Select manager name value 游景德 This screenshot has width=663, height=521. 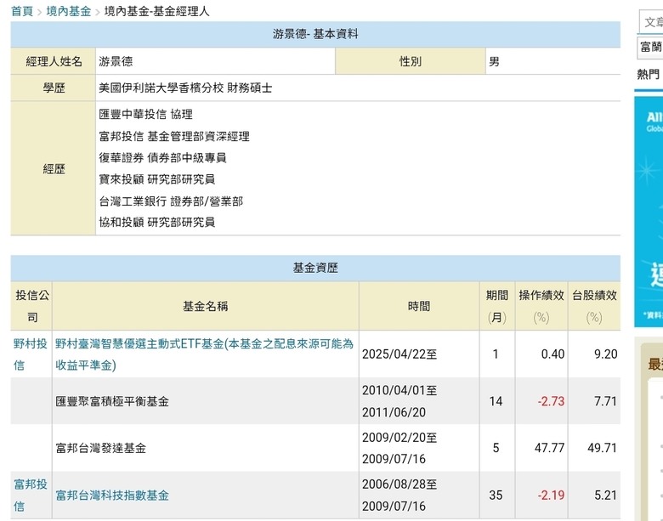pos(116,62)
